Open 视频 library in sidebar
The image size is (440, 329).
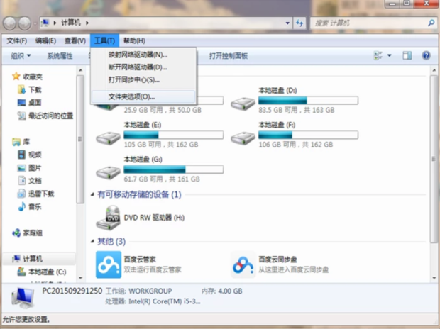pos(30,155)
